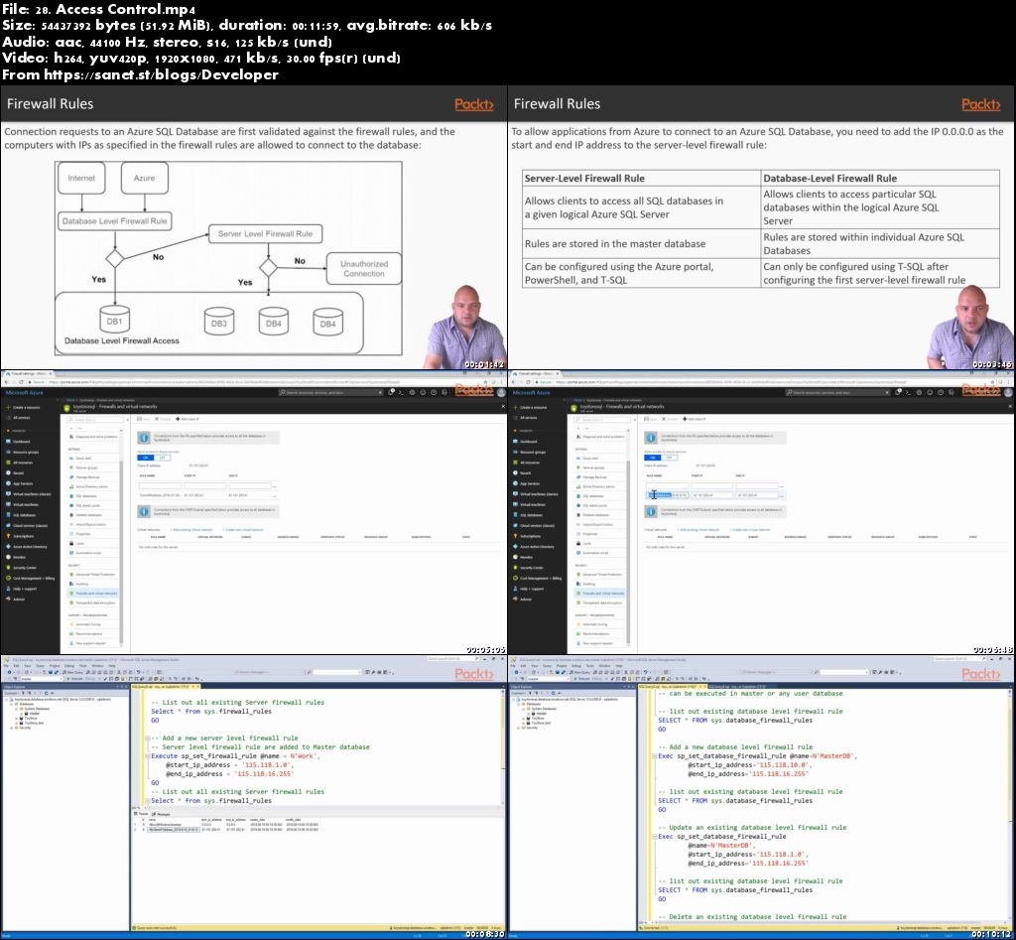The height and width of the screenshot is (940, 1016).
Task: Click Create a resource in the 00:05:05 Azure frame
Action: click(24, 408)
